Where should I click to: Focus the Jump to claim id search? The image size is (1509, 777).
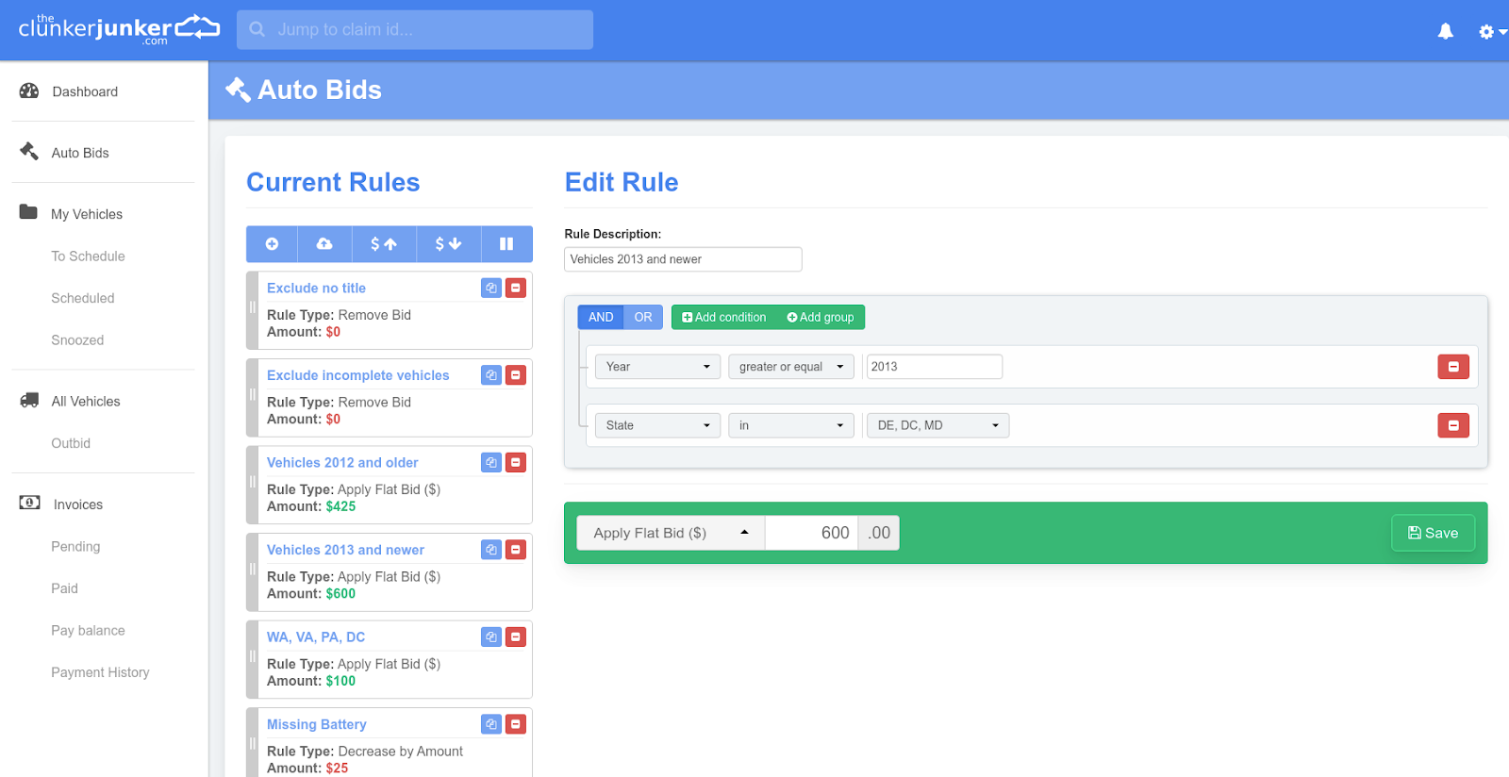(x=415, y=30)
